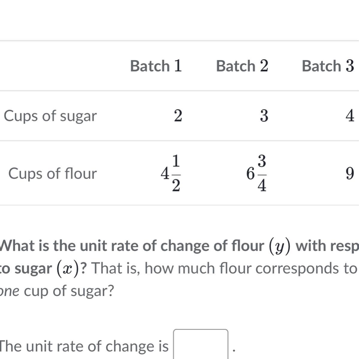Click the Batch 1 column header
359x359 pixels.
156,66
